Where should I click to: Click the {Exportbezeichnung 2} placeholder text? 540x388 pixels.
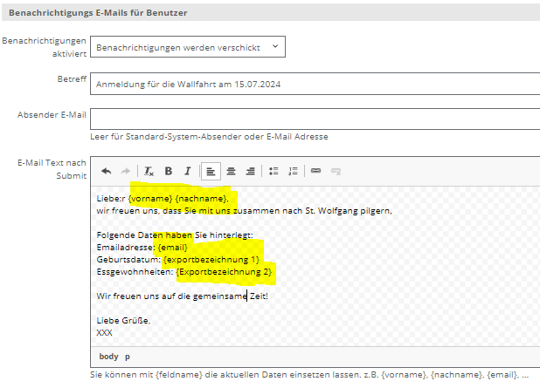tap(225, 272)
